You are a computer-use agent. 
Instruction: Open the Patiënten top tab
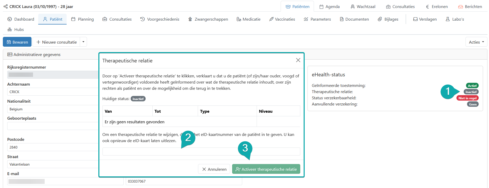pos(297,7)
